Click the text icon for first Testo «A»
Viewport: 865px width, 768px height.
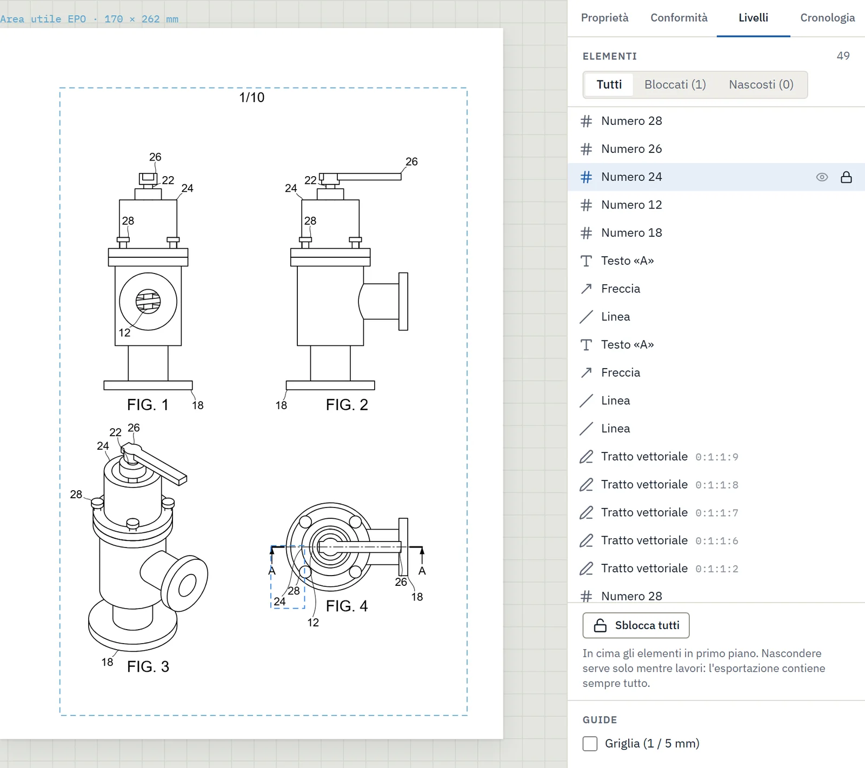tap(586, 261)
